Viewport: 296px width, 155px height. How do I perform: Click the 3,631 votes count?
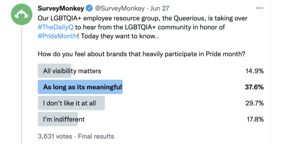tap(55, 136)
